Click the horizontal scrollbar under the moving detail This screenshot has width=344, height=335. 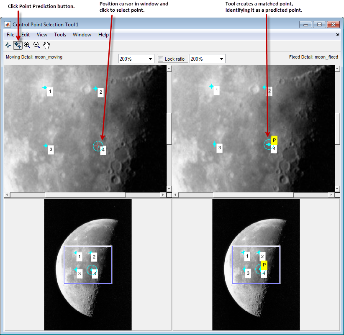[84, 194]
